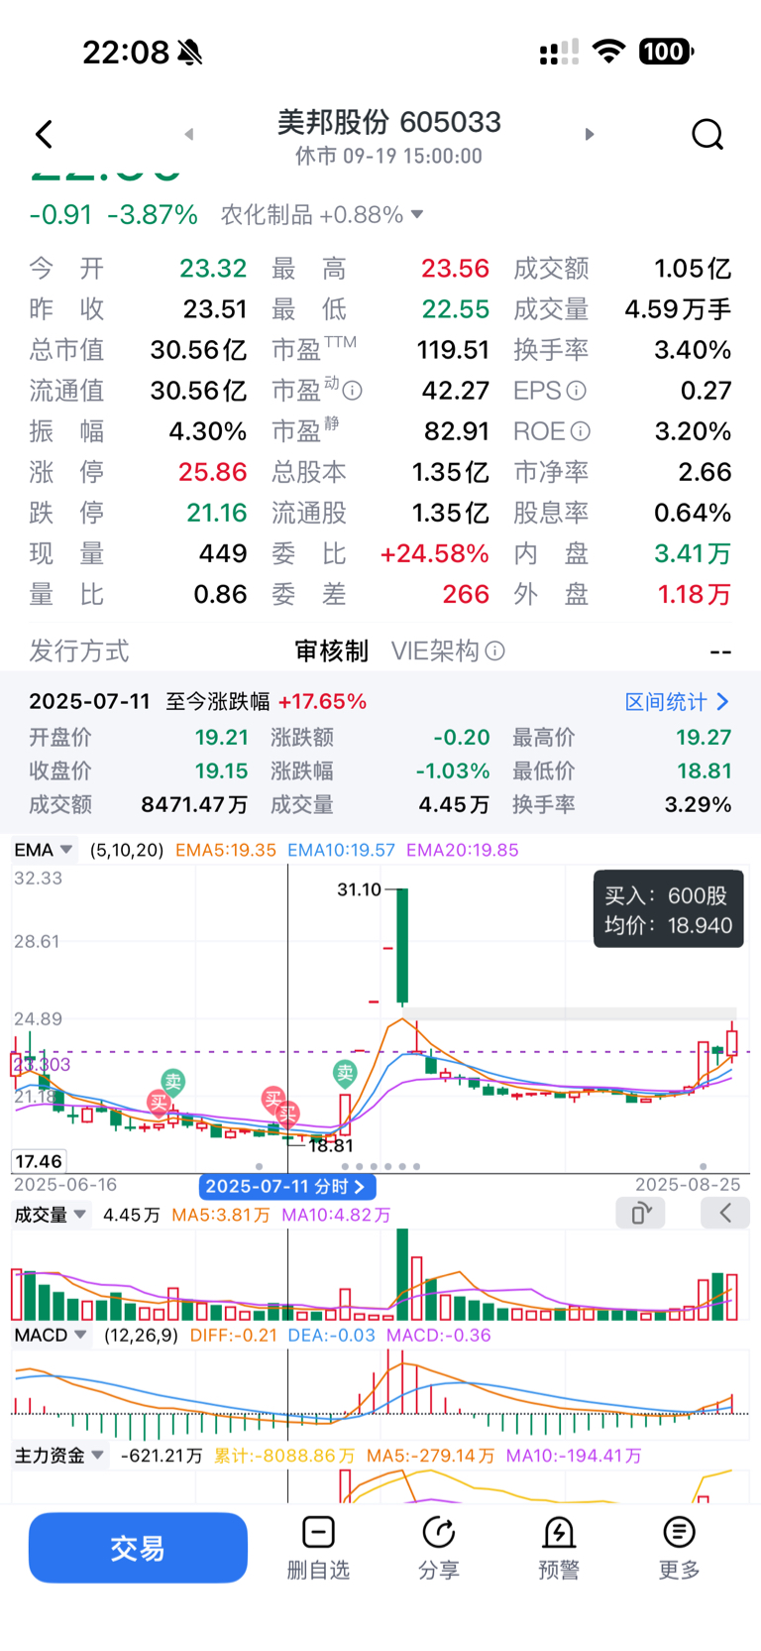This screenshot has width=761, height=1651.
Task: Tap 内盘 value 3.41万
Action: point(692,553)
